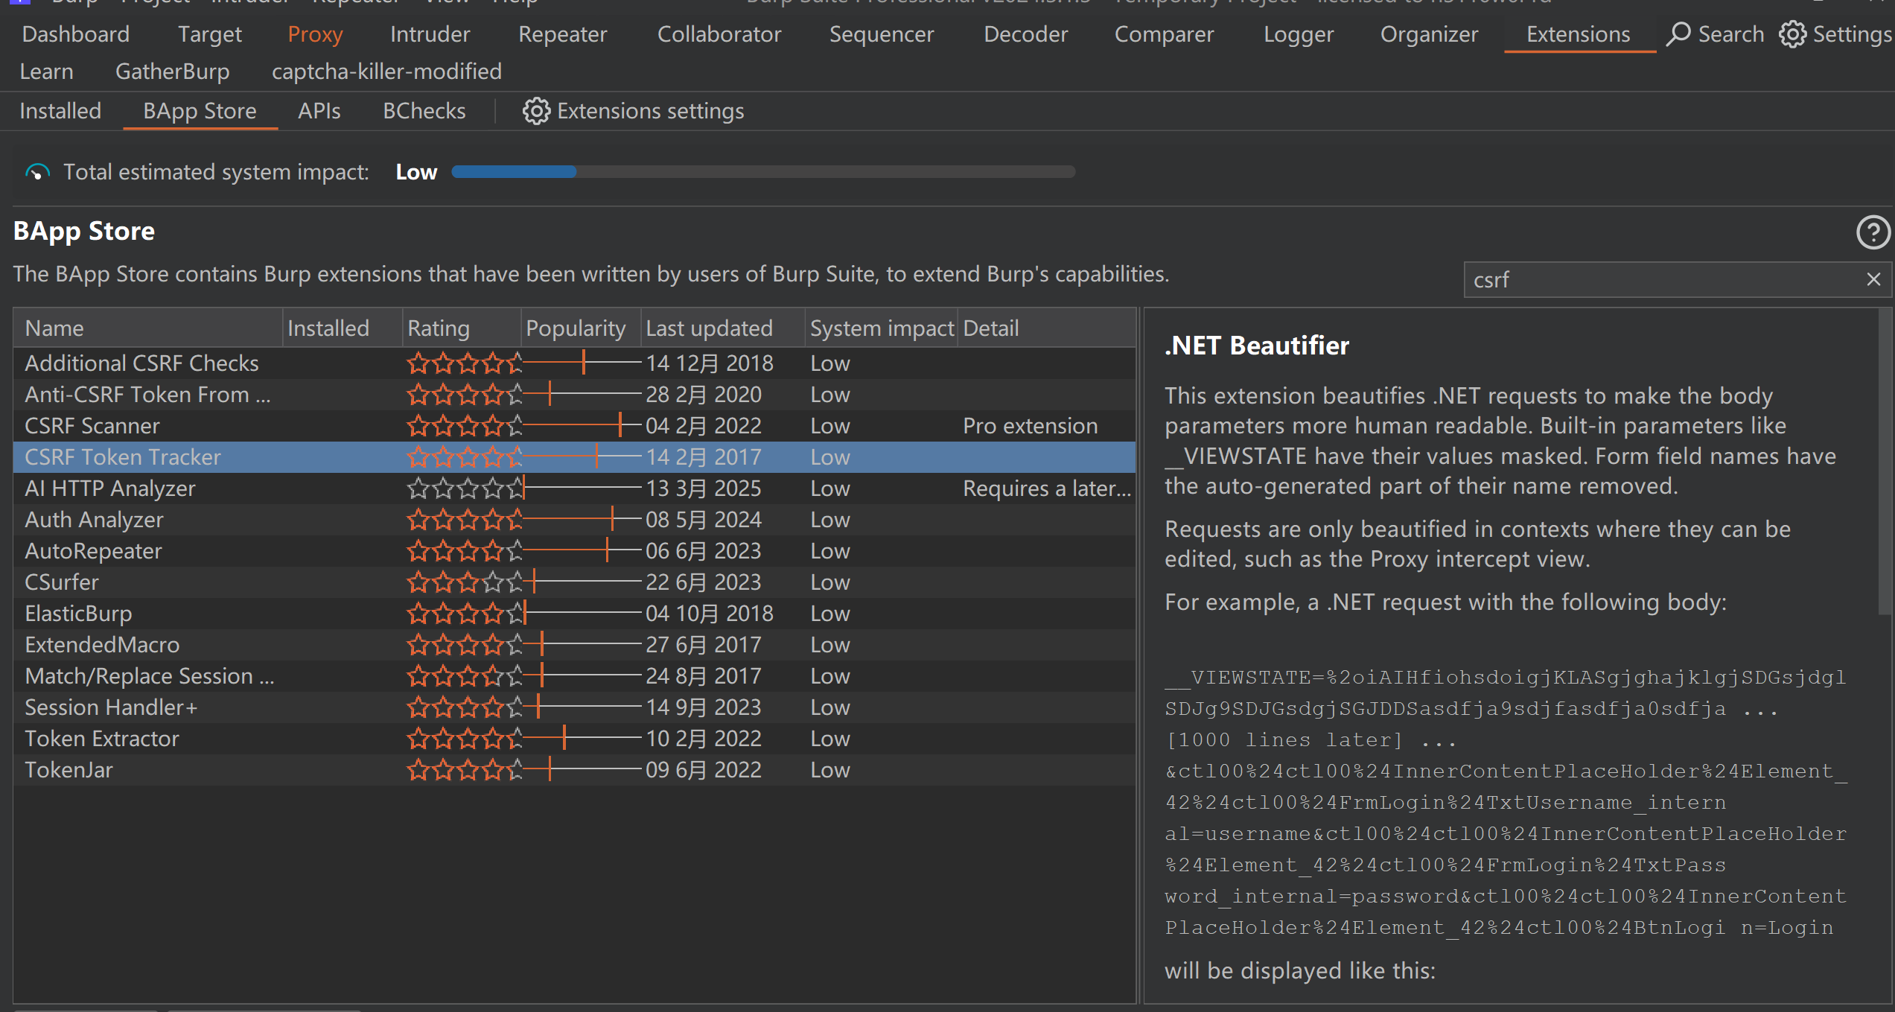Select the Additional CSRF Checks extension

[141, 363]
